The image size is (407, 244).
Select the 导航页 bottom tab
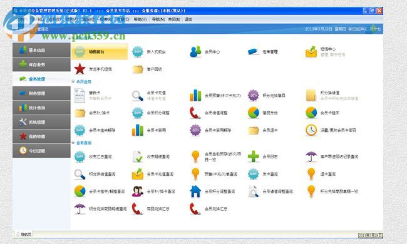click(23, 235)
